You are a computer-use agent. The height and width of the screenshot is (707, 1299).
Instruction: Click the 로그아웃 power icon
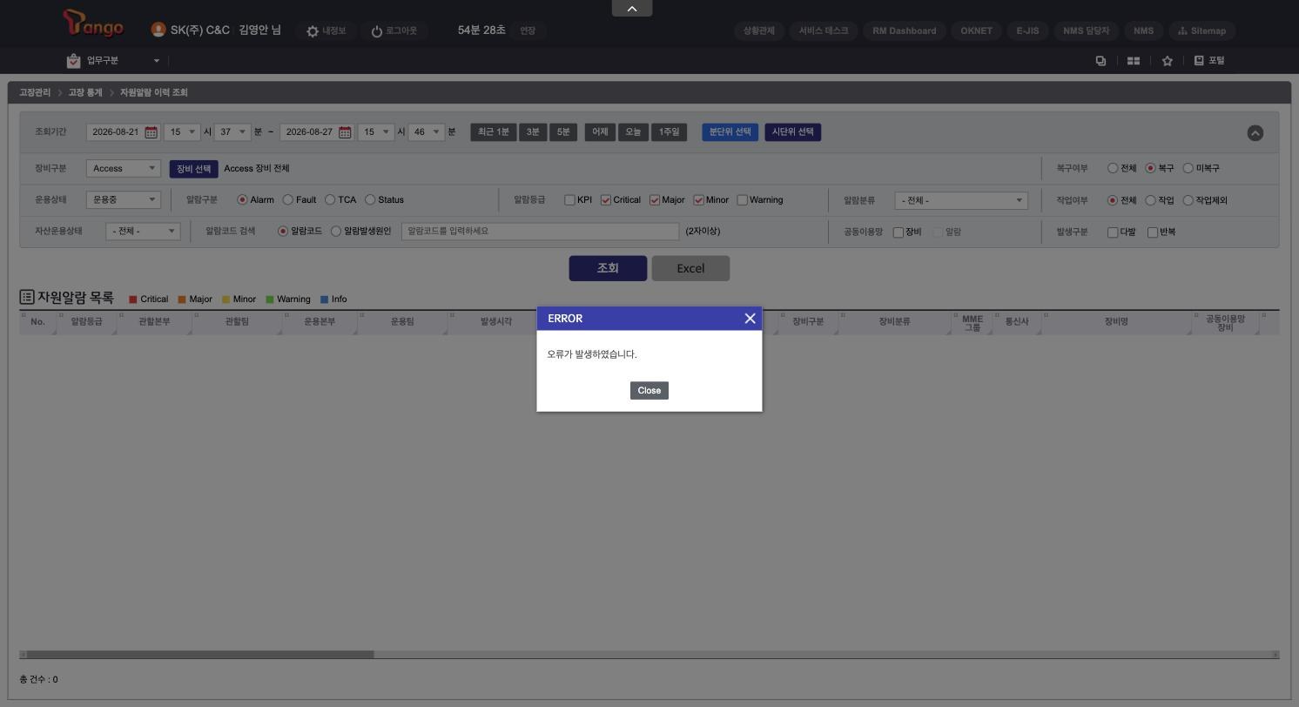point(377,31)
